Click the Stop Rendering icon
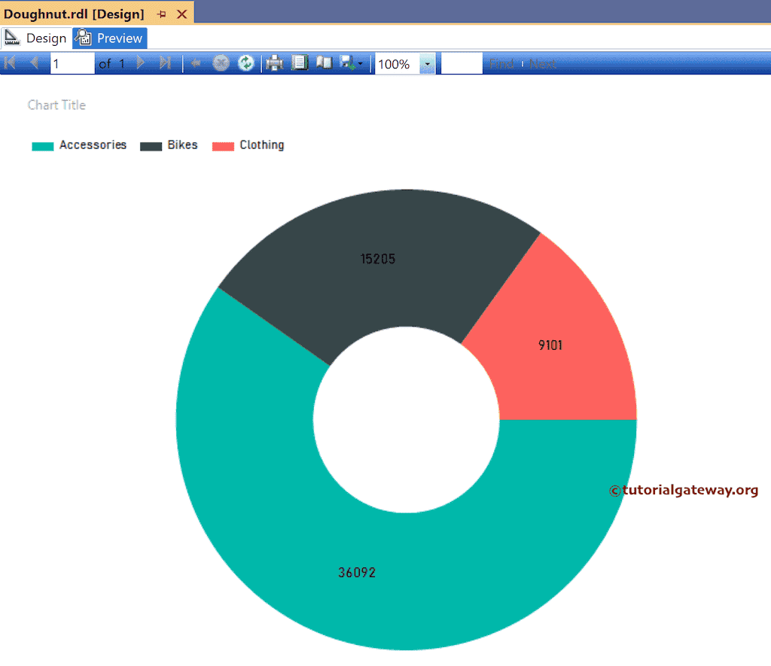 (x=221, y=63)
